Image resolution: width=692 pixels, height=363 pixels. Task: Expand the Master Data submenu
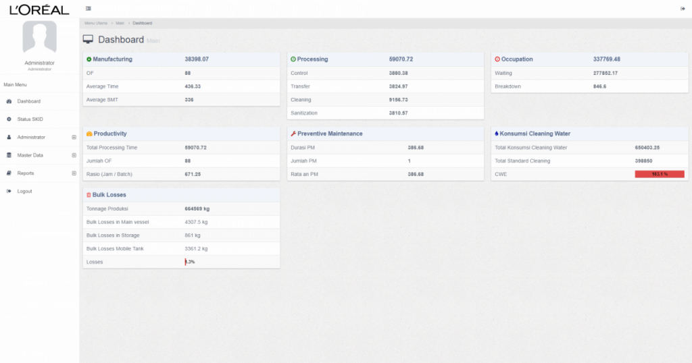pyautogui.click(x=74, y=155)
